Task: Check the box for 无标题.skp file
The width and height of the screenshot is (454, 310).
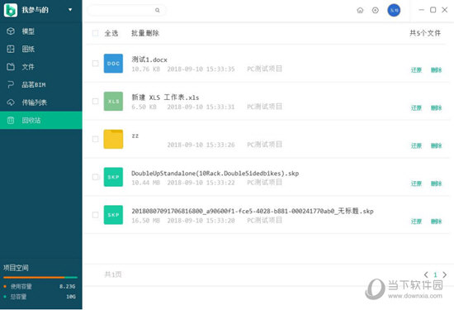Action: pos(95,215)
